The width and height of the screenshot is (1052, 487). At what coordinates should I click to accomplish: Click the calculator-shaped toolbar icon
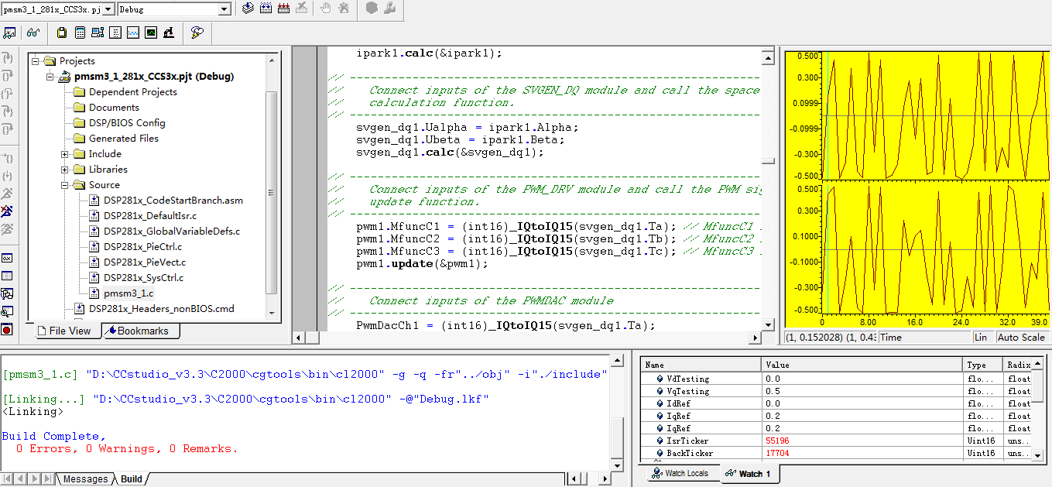pyautogui.click(x=80, y=33)
